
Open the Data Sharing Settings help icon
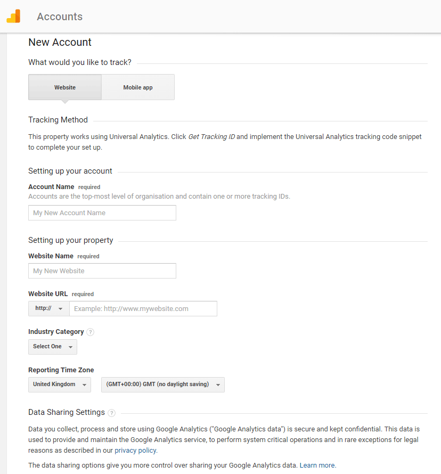click(111, 413)
